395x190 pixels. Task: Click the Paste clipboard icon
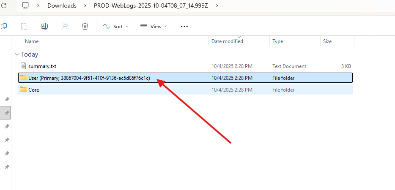click(x=24, y=26)
